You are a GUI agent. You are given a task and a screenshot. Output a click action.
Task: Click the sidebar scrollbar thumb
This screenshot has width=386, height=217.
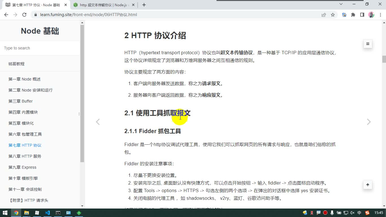pos(82,94)
